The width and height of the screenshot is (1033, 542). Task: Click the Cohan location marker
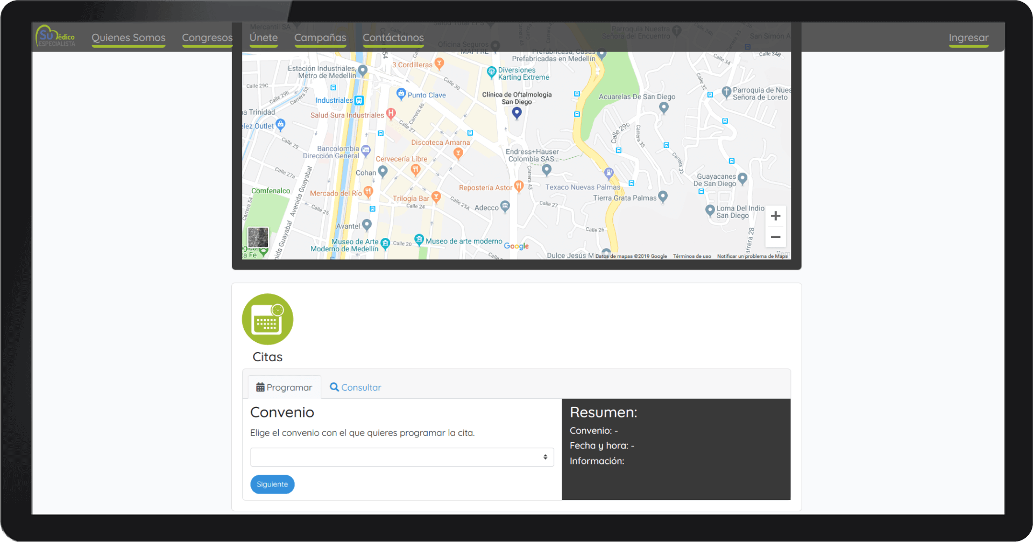[x=383, y=171]
